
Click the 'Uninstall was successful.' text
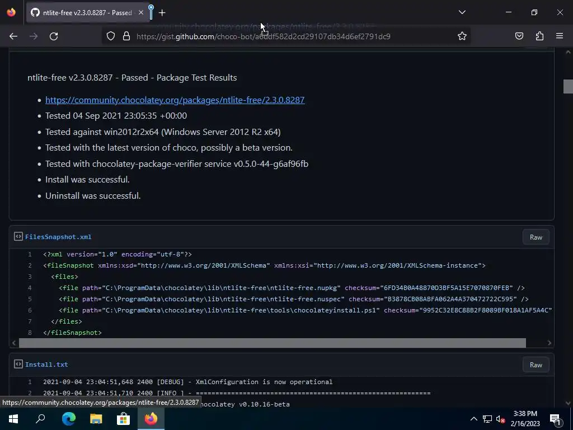93,195
